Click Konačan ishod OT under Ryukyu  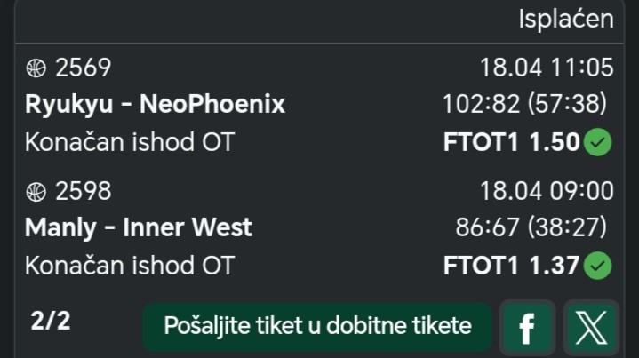click(x=130, y=142)
